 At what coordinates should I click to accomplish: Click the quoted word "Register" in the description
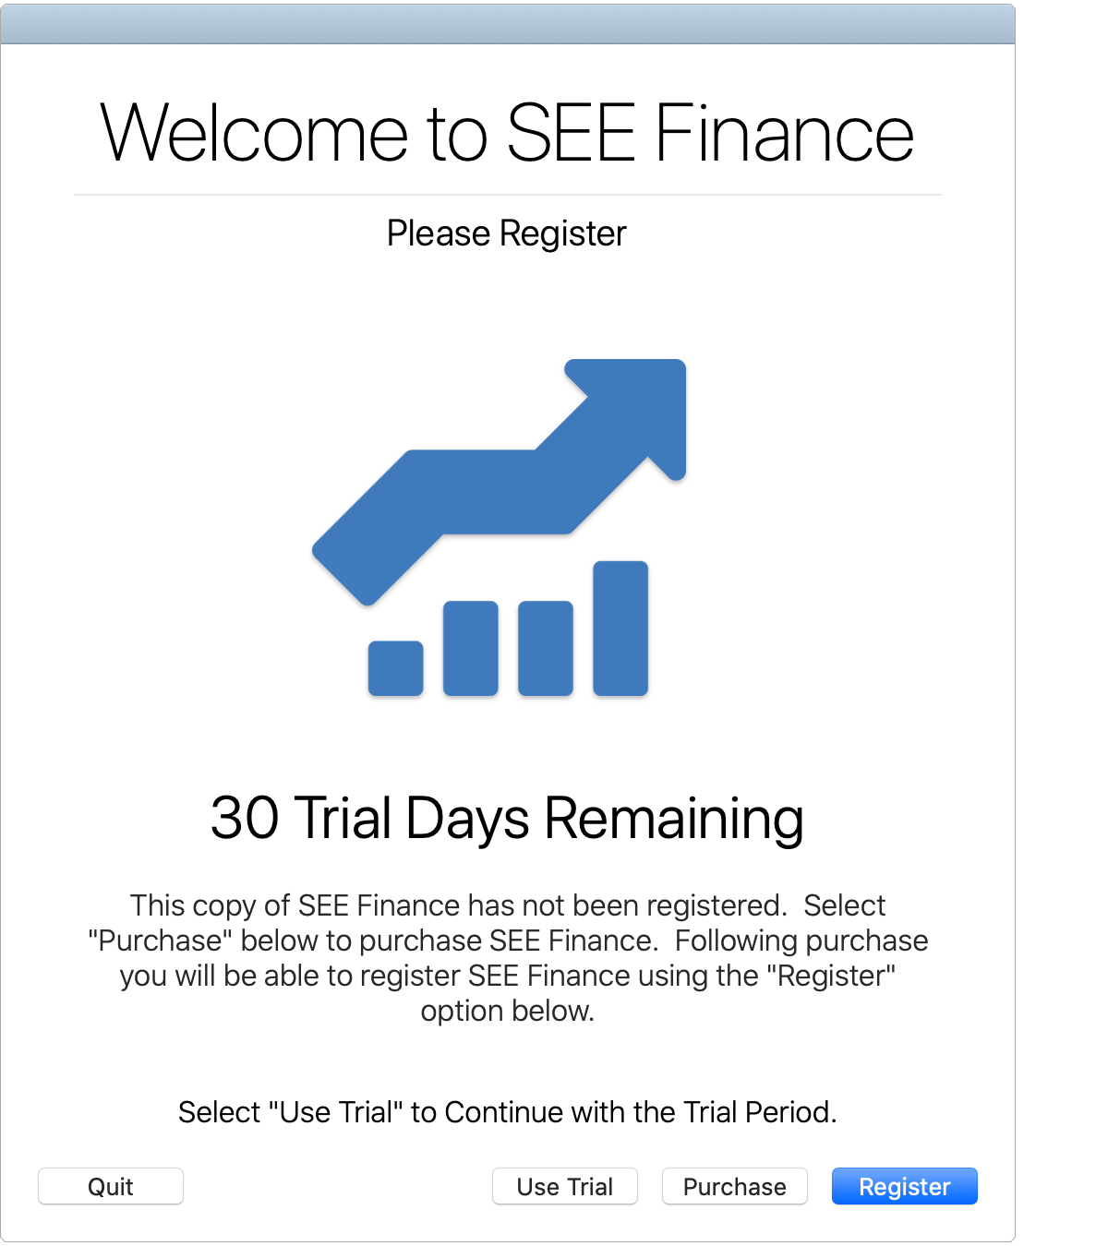click(836, 976)
